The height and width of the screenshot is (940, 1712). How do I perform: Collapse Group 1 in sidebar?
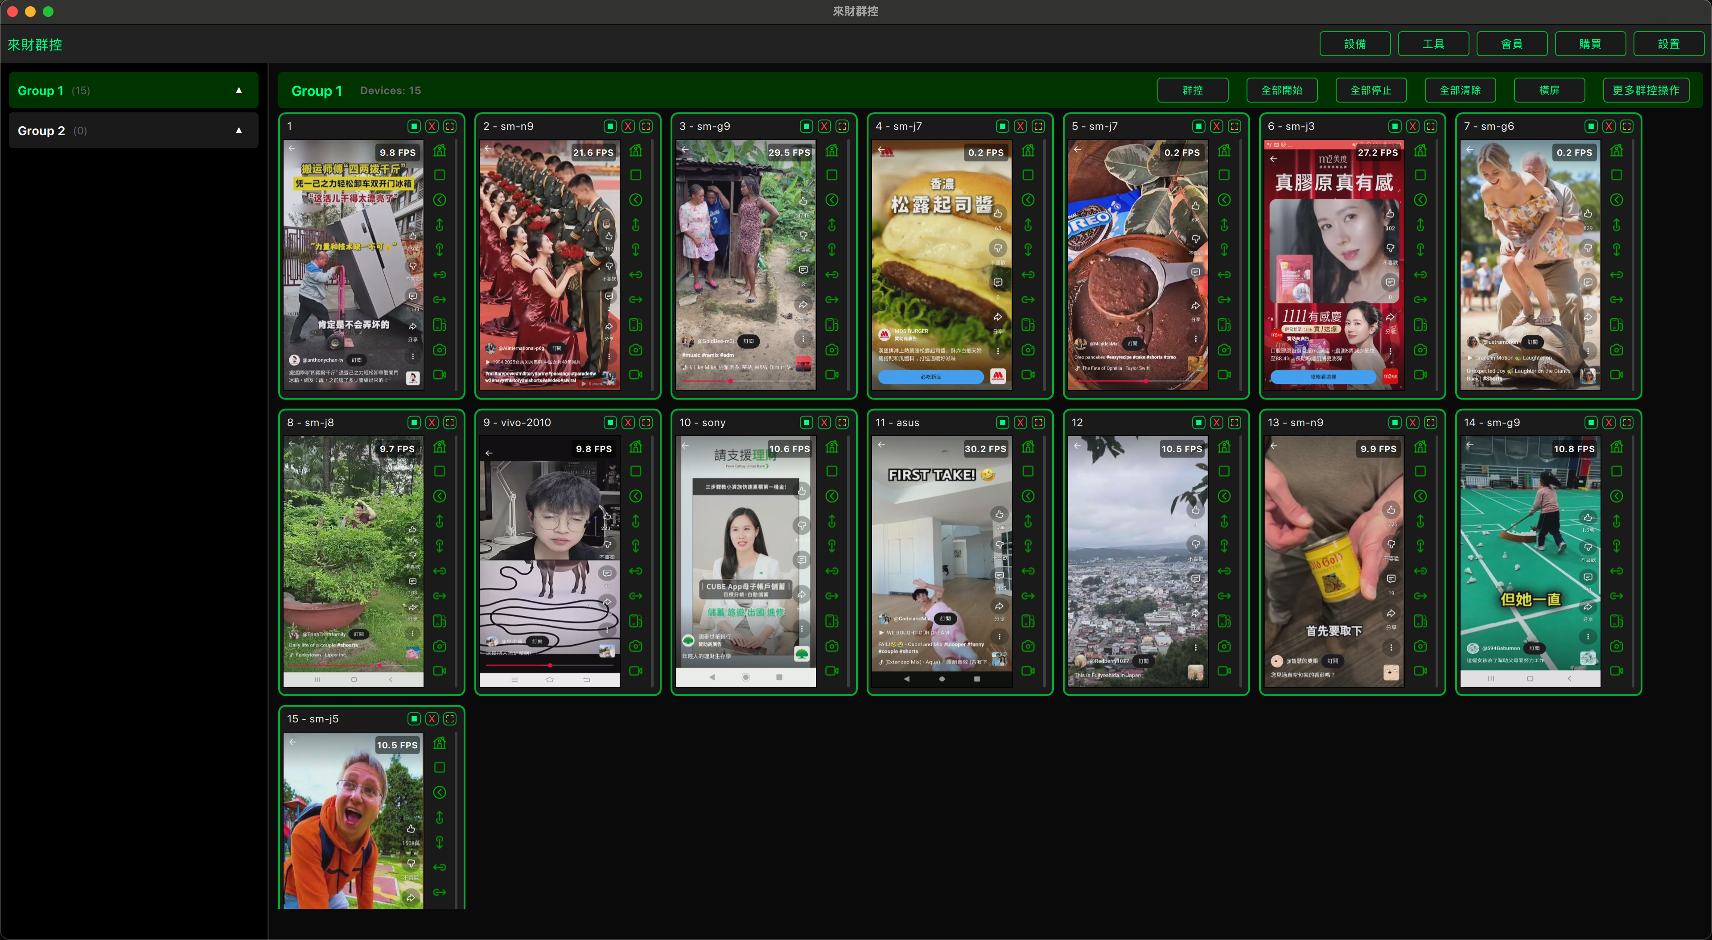(239, 91)
